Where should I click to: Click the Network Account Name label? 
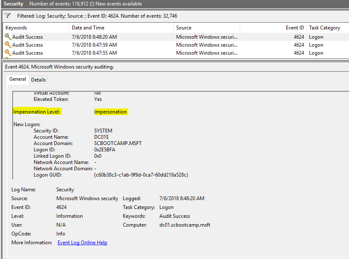point(61,162)
